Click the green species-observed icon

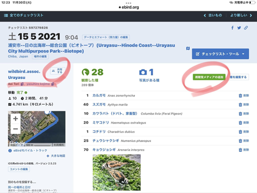coord(85,72)
